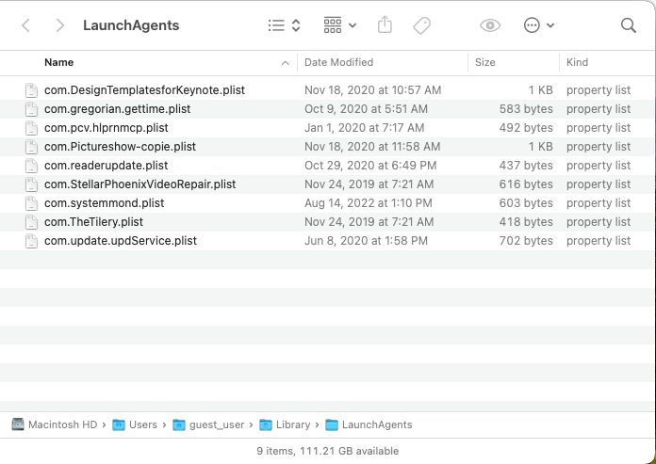Open the Search magnifier icon
This screenshot has width=656, height=464.
[x=629, y=25]
